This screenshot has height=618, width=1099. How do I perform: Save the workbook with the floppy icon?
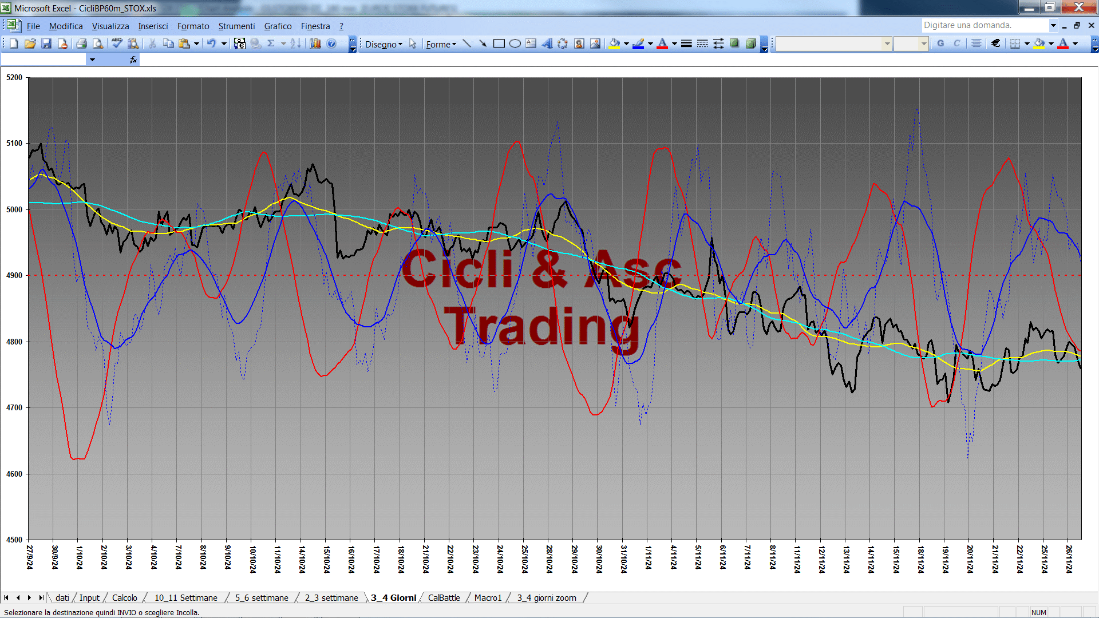pyautogui.click(x=46, y=43)
